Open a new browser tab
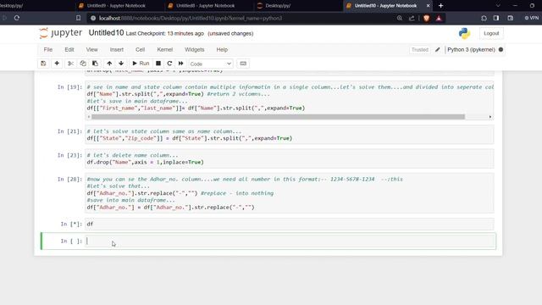The image size is (542, 305). tap(440, 6)
